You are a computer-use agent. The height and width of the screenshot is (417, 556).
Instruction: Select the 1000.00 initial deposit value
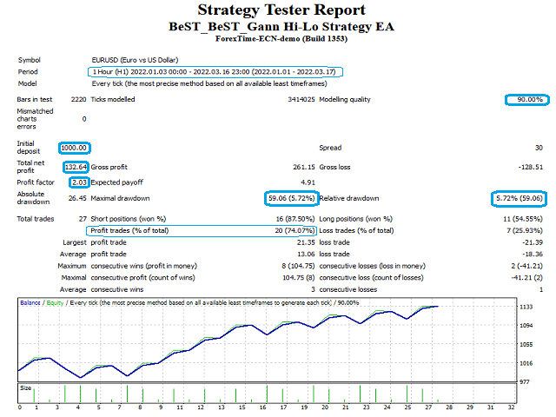click(74, 148)
